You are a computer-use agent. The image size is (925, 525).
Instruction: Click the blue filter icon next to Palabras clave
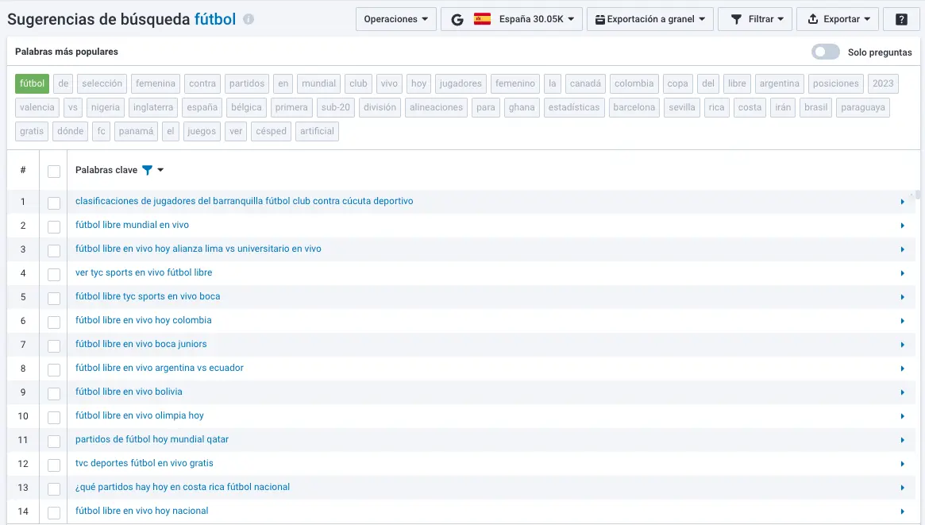(x=147, y=170)
